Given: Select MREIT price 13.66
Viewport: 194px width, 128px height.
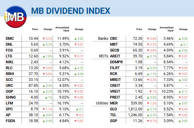Looking at the screenshot, I should [x=138, y=80].
